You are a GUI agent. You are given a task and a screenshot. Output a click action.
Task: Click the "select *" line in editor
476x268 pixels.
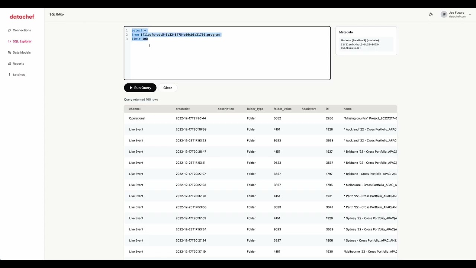(139, 31)
